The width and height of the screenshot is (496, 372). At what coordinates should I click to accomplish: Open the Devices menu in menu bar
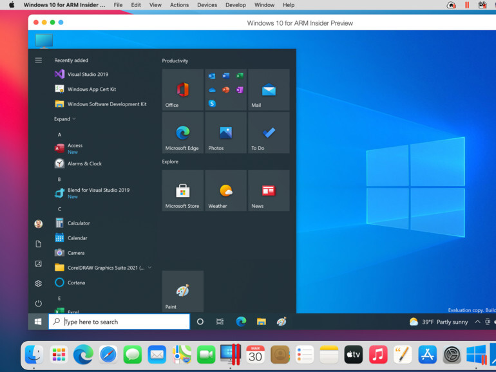pyautogui.click(x=207, y=5)
